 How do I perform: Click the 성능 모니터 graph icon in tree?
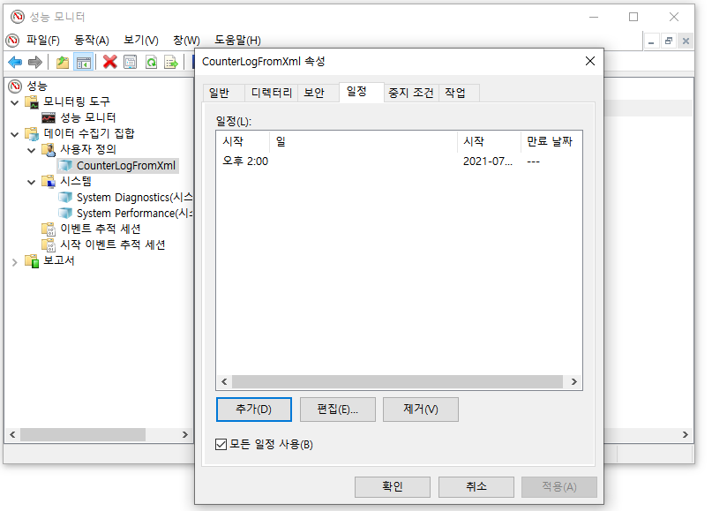(x=49, y=118)
